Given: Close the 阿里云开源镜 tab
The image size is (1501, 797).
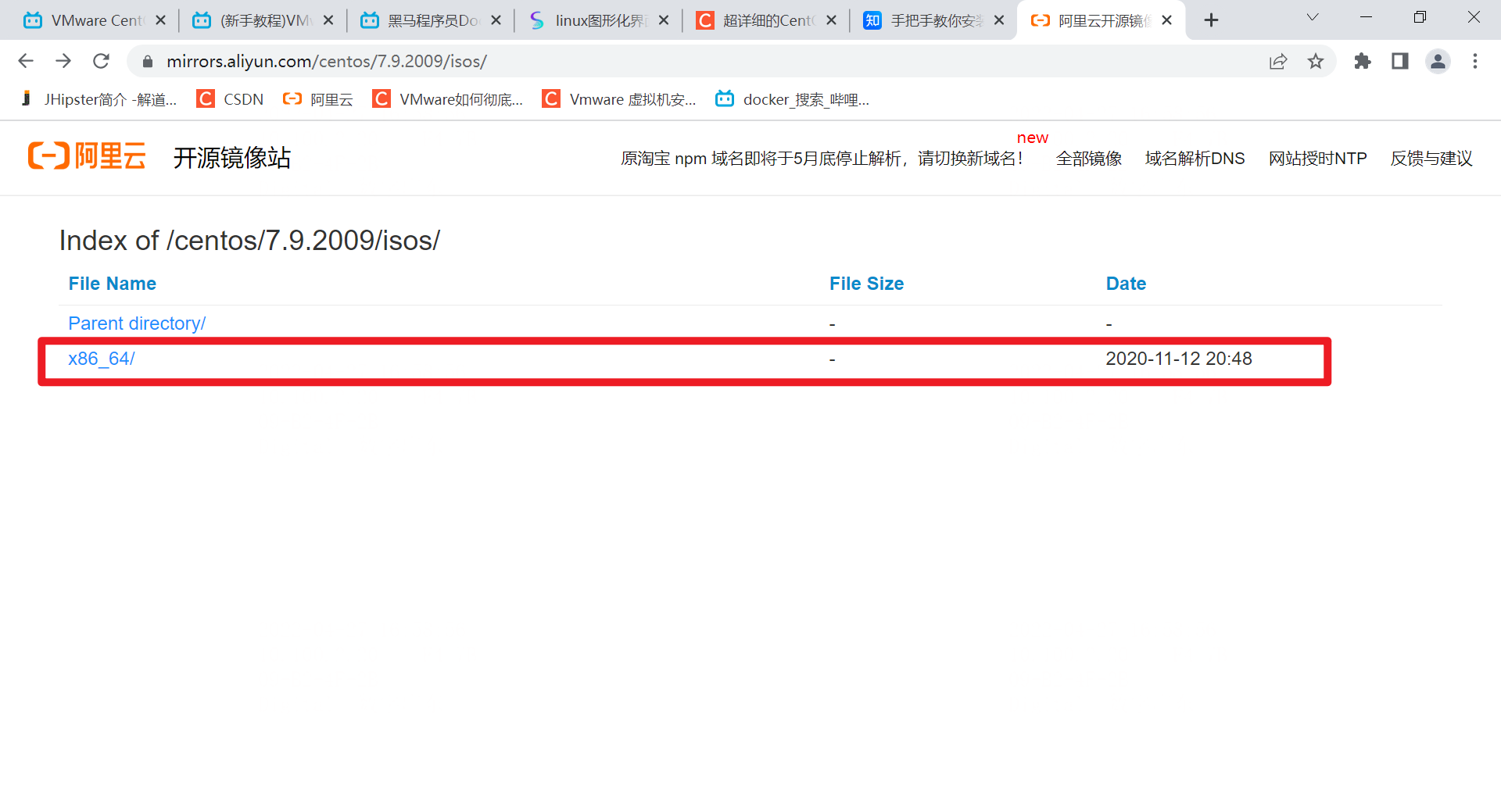Looking at the screenshot, I should (x=1167, y=20).
